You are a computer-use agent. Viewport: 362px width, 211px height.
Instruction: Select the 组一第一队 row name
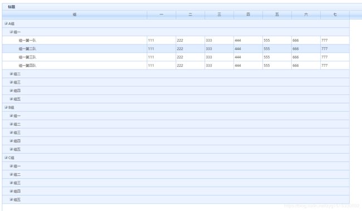[x=27, y=41]
